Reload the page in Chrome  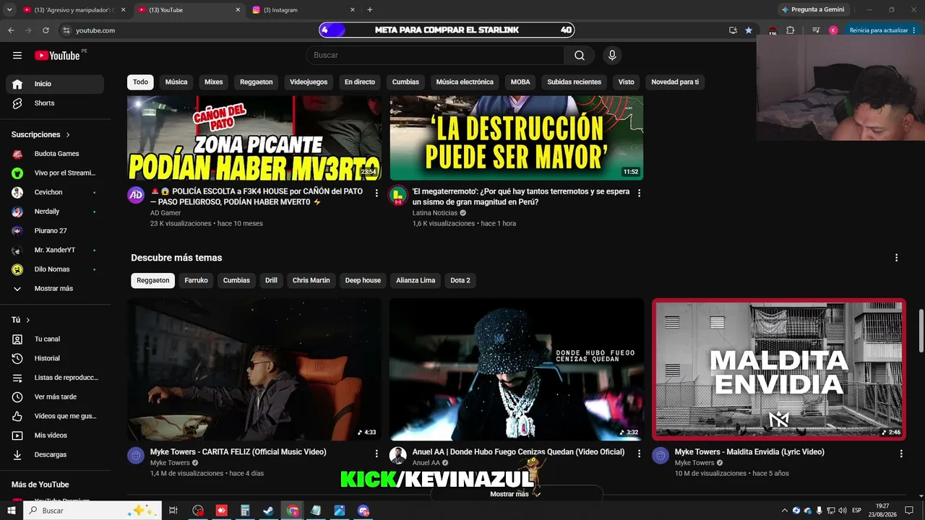pos(46,30)
